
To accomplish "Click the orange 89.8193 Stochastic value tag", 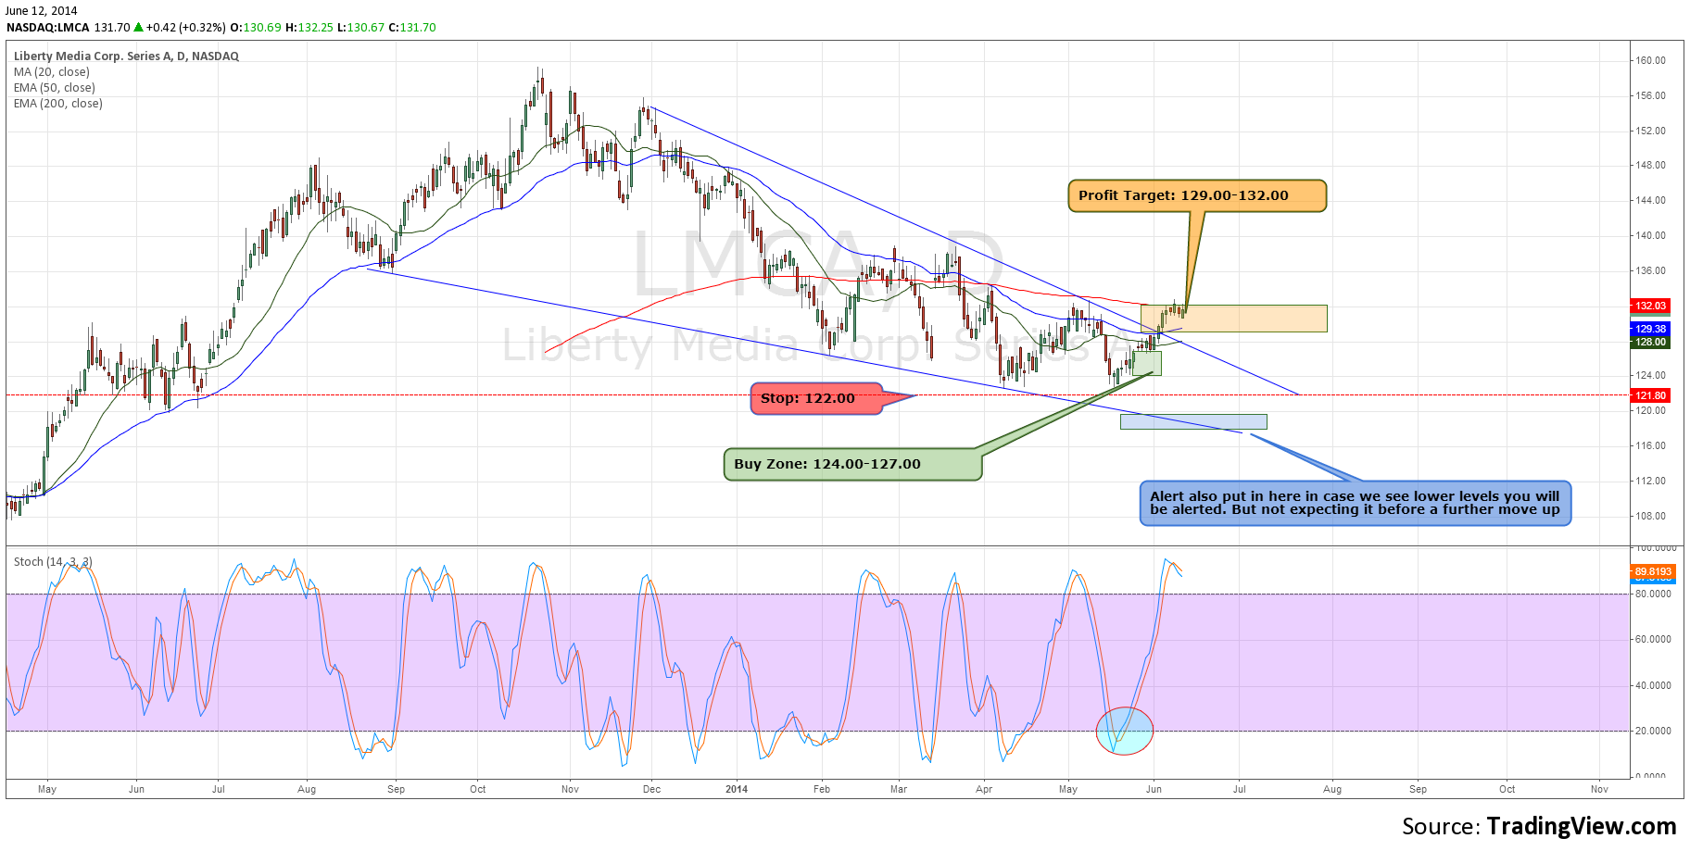I will (x=1652, y=572).
